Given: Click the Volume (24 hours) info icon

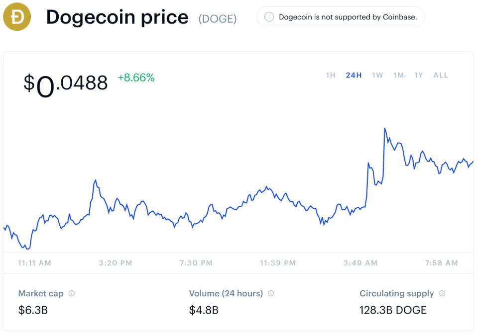Looking at the screenshot, I should tap(271, 293).
